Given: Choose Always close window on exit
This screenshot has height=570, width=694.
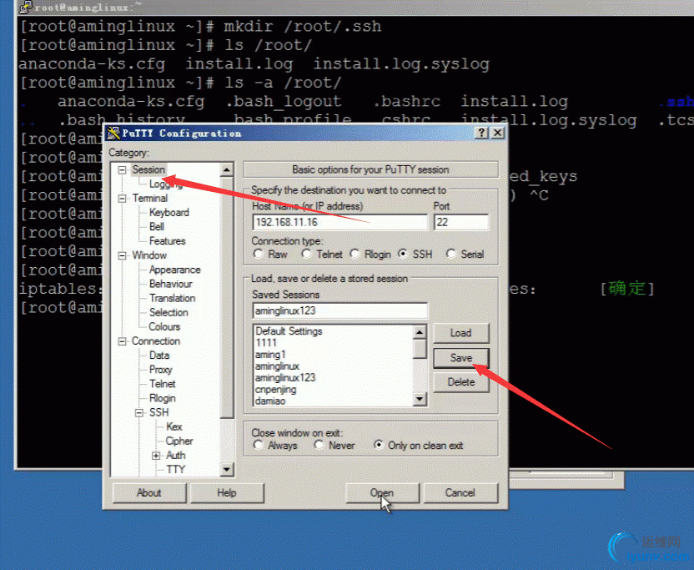Looking at the screenshot, I should pos(258,445).
